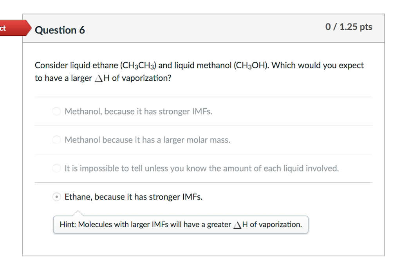The height and width of the screenshot is (276, 401).
Task: Click the question card header bar area
Action: point(204,28)
